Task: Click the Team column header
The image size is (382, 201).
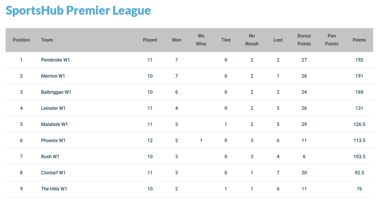Action: coord(47,40)
